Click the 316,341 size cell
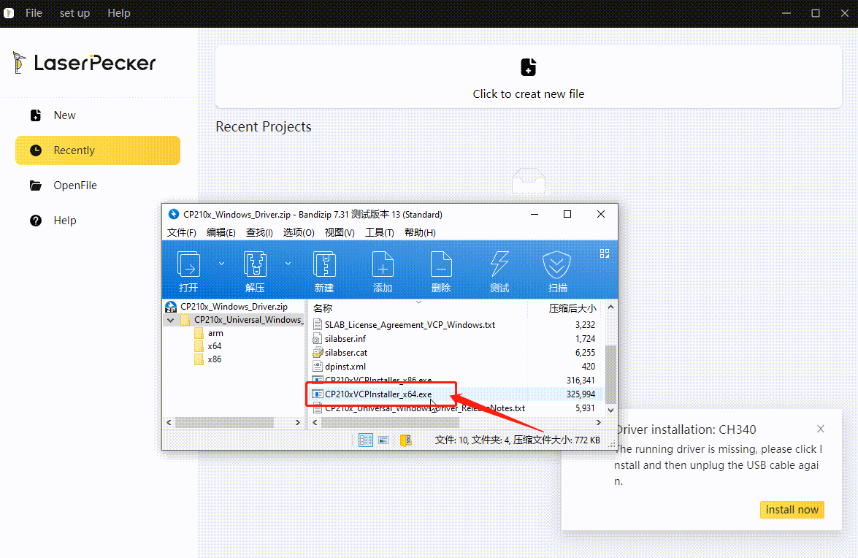This screenshot has height=558, width=858. pos(581,381)
